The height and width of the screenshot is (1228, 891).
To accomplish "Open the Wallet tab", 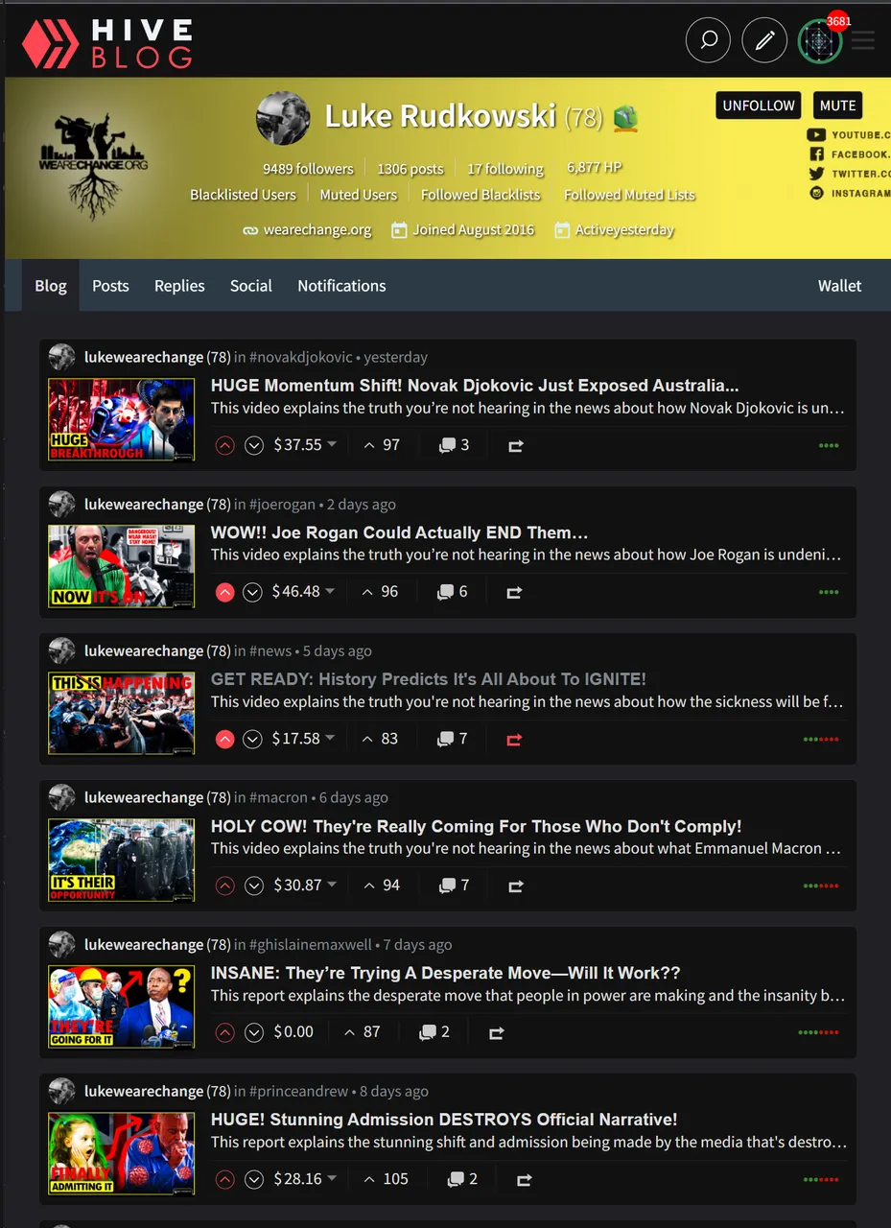I will [x=839, y=286].
